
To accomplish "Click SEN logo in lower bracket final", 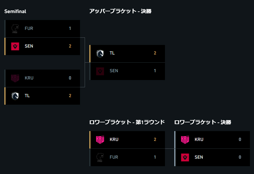I will click(185, 157).
